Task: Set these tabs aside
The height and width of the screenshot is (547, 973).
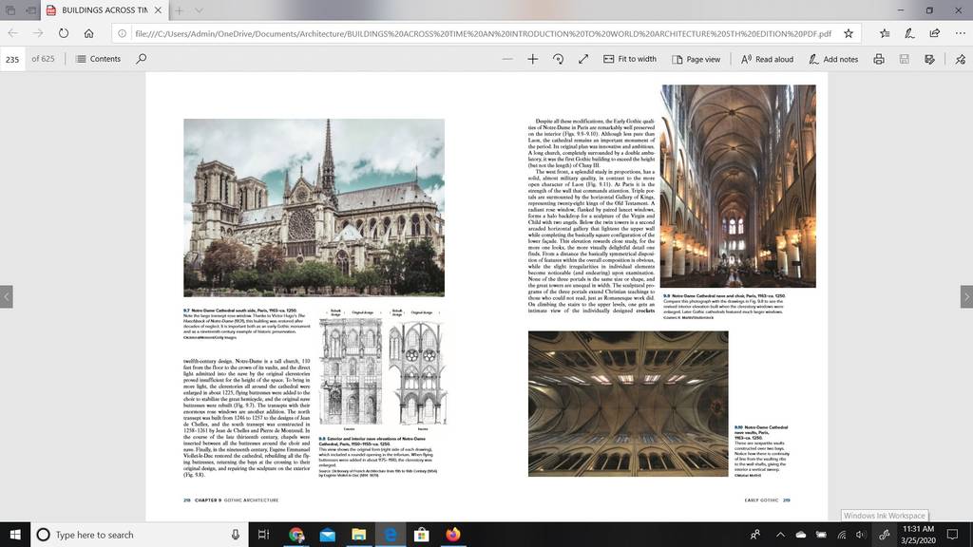Action: pyautogui.click(x=31, y=9)
